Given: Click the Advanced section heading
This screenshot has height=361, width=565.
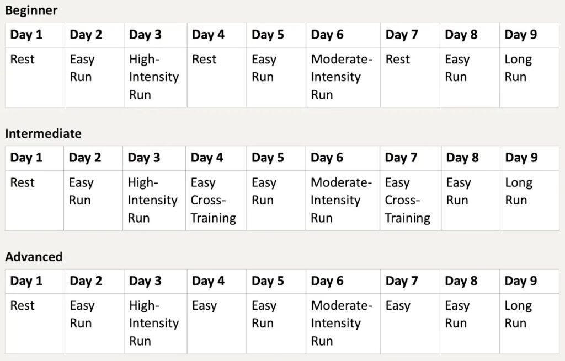Looking at the screenshot, I should pyautogui.click(x=34, y=257).
